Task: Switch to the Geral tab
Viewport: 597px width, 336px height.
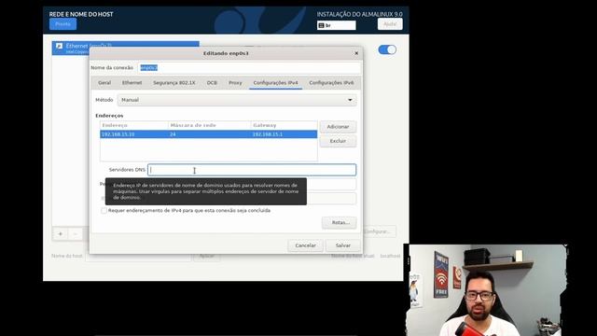Action: pos(104,83)
